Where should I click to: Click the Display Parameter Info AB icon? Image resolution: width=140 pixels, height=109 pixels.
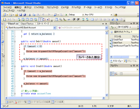pos(69,20)
